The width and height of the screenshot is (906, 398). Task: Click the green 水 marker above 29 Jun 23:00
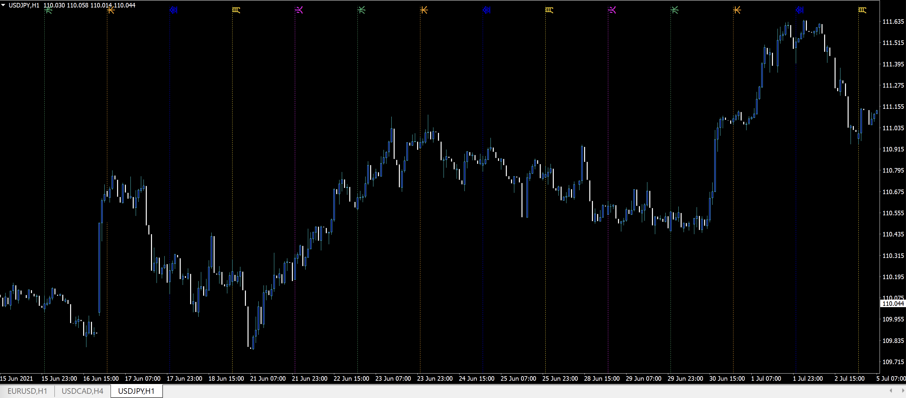point(674,10)
